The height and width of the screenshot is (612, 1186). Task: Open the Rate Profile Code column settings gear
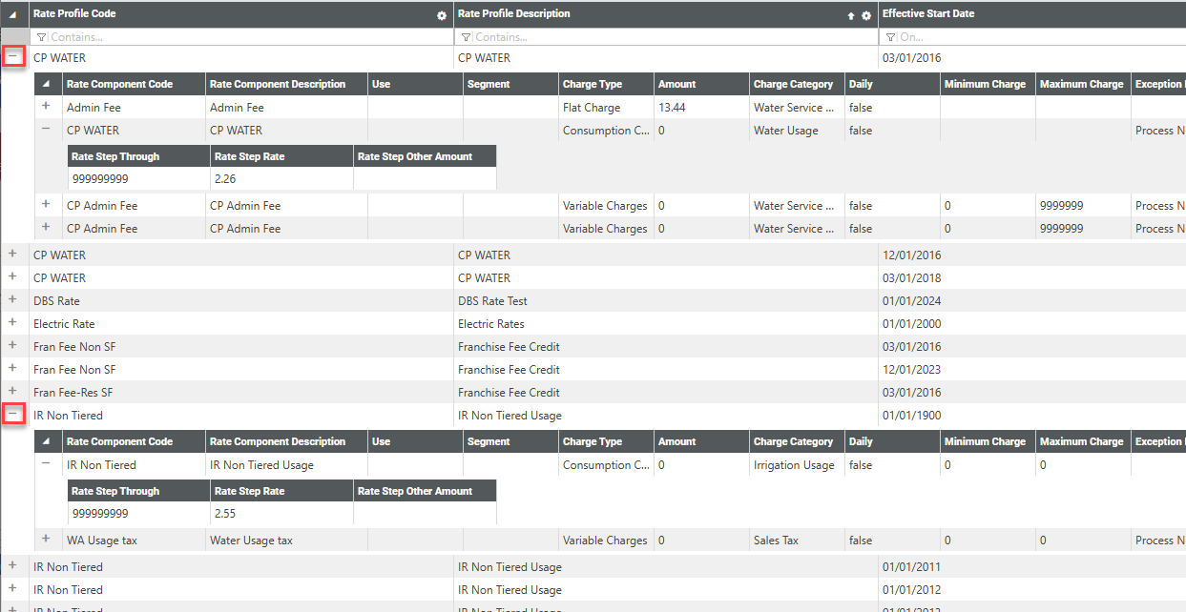[441, 15]
